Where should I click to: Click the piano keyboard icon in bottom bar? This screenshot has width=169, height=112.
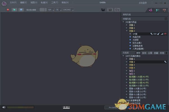pos(66,107)
